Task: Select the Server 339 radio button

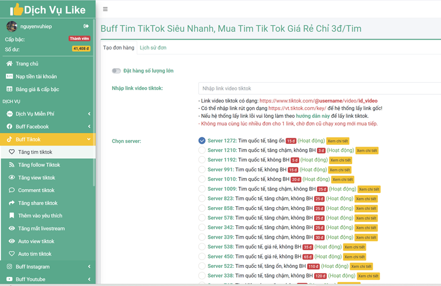Action: point(202,237)
